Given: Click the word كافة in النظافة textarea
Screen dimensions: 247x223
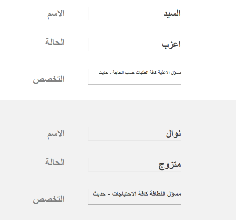Looking at the screenshot, I should click(x=143, y=194).
